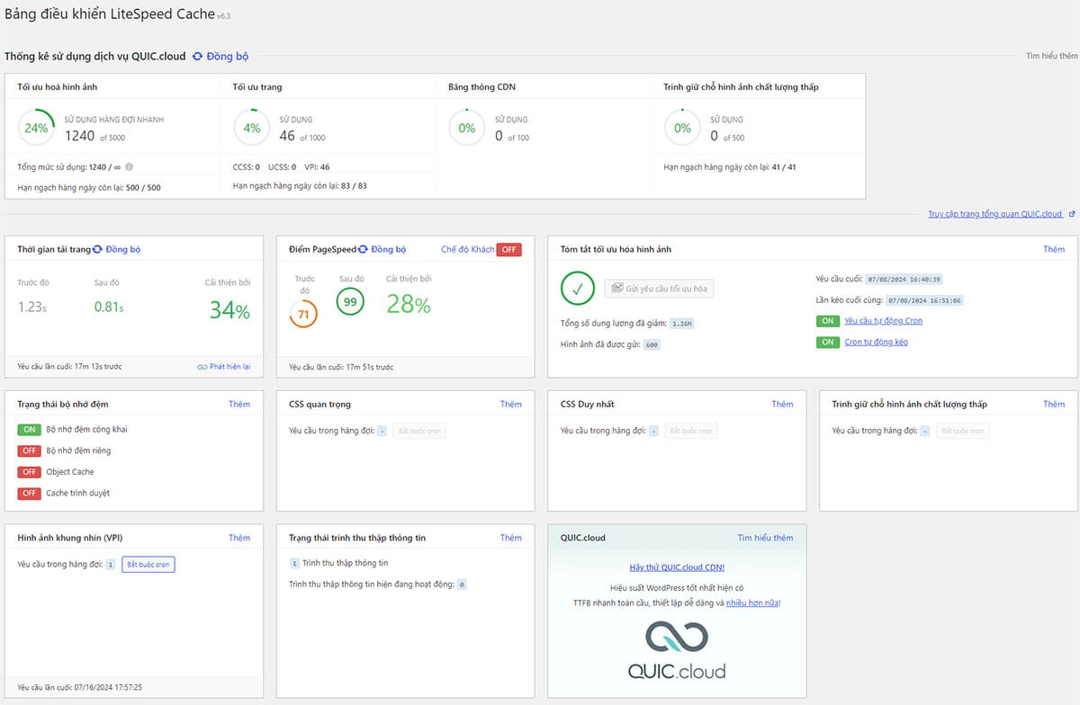Click the 1.23s before load time
Viewport: 1080px width, 705px height.
click(32, 307)
